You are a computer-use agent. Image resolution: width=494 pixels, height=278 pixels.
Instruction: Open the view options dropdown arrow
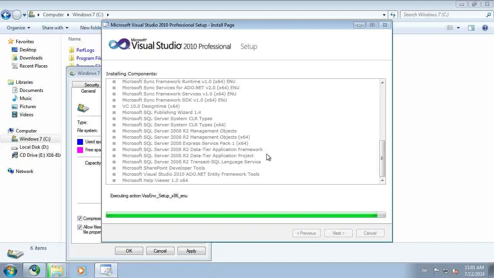[x=458, y=28]
